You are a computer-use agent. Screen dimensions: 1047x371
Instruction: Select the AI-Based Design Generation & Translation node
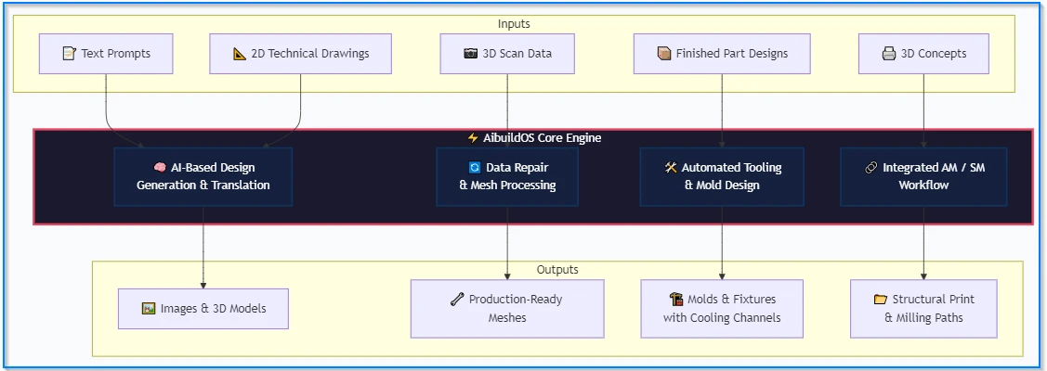[203, 176]
